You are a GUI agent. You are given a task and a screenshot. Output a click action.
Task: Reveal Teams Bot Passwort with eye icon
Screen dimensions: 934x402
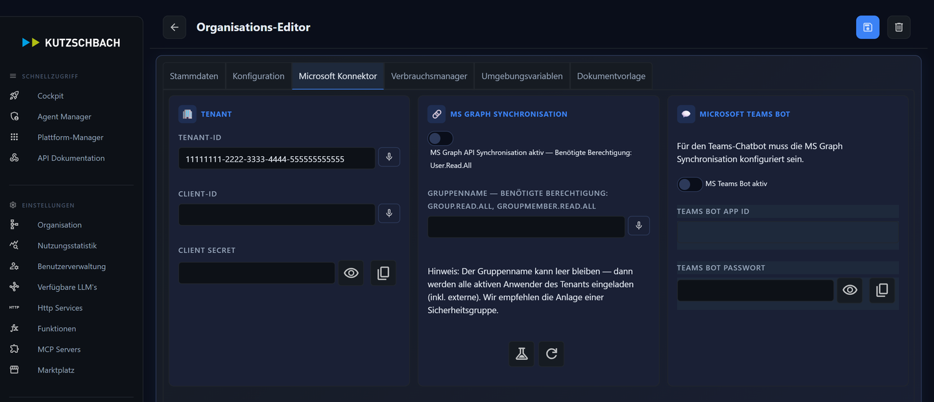click(x=850, y=290)
